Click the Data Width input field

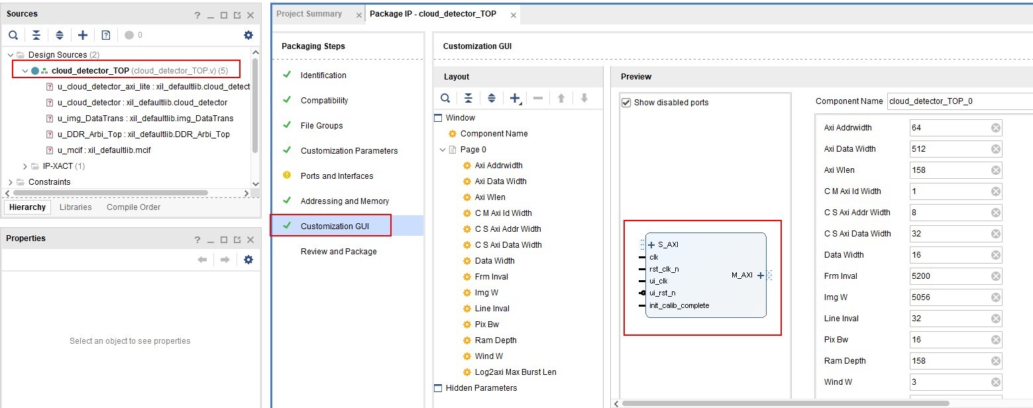[x=955, y=255]
